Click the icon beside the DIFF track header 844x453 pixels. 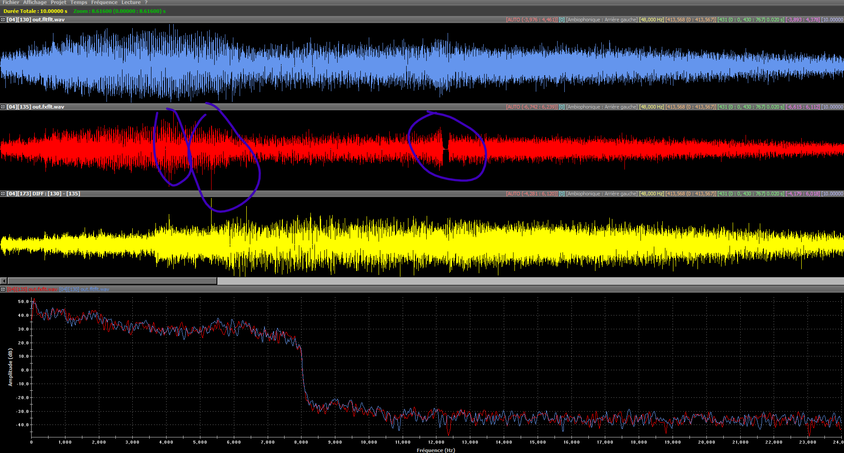(x=3, y=194)
